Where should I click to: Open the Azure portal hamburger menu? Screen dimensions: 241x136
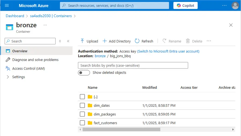[x=7, y=6]
